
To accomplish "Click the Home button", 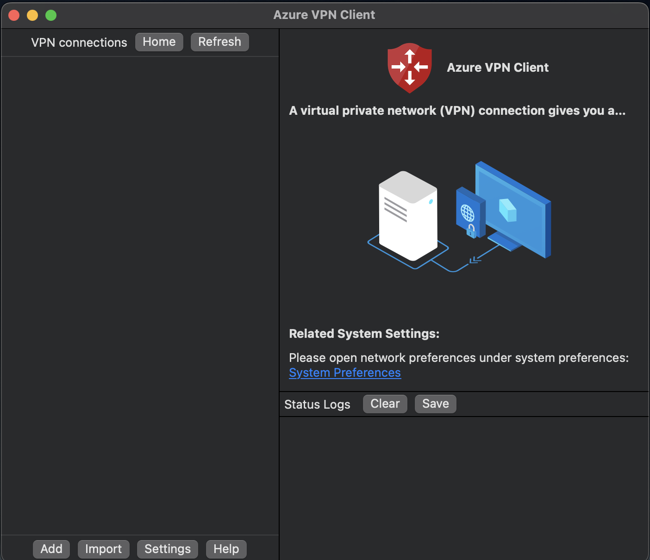I will (x=159, y=42).
